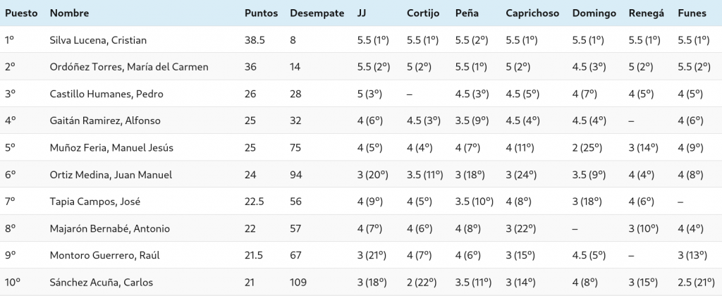Click the Caprichoso column header
Image resolution: width=722 pixels, height=296 pixels.
pos(532,13)
